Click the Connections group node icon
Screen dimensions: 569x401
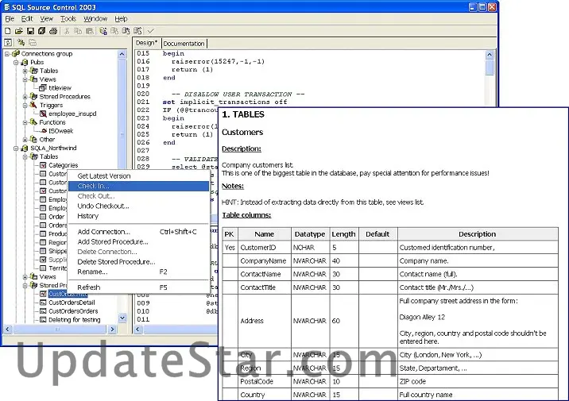point(16,54)
